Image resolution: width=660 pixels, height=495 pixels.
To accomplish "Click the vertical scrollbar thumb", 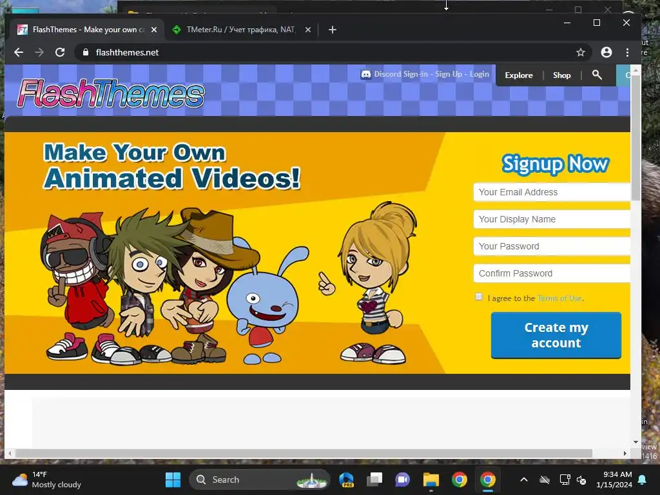I will pos(636,137).
